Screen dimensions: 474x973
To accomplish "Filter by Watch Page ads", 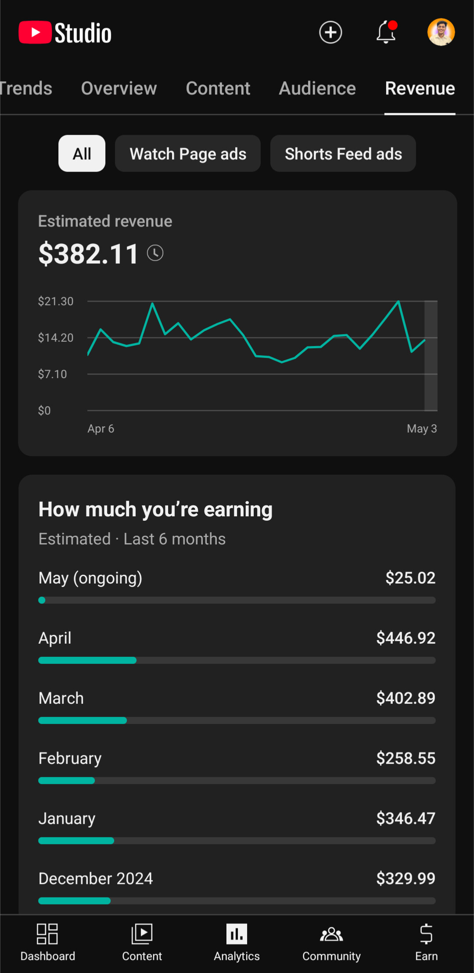I will coord(188,154).
